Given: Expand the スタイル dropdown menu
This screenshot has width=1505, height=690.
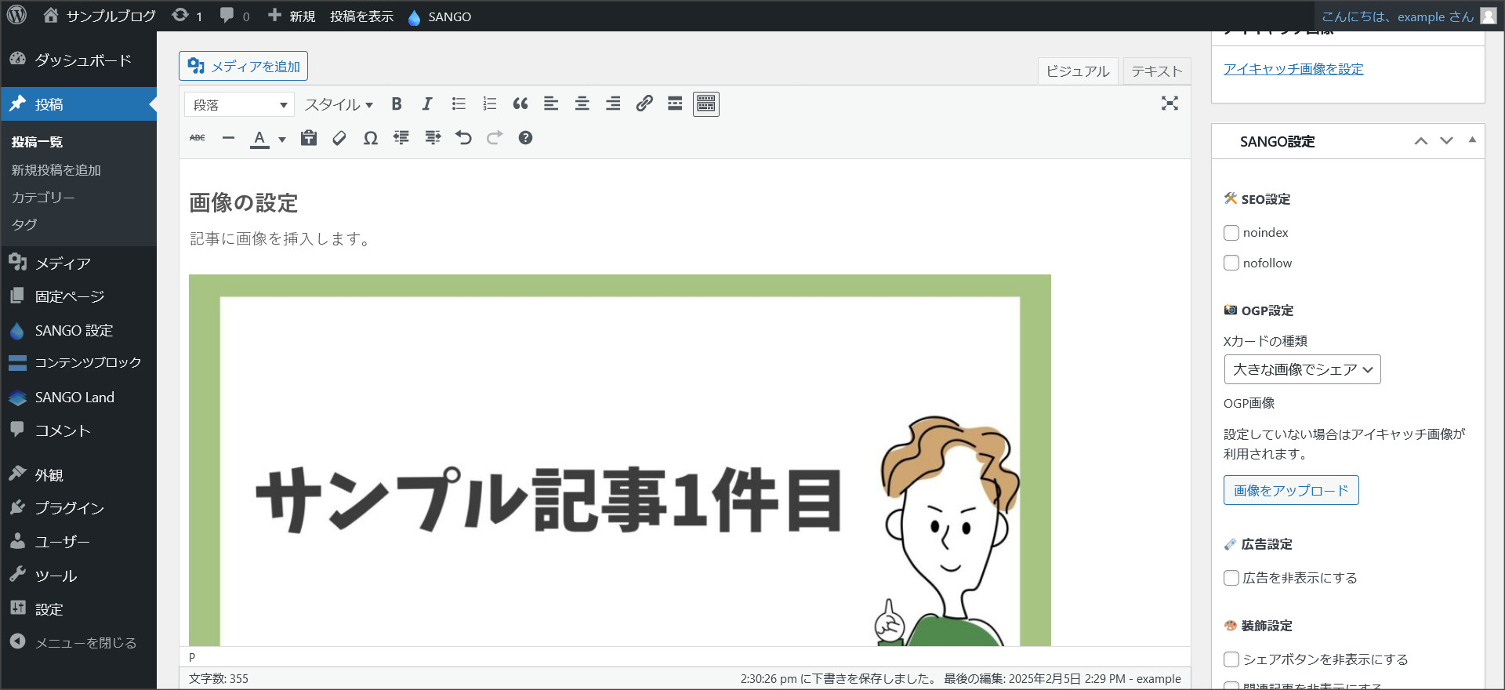Looking at the screenshot, I should click(339, 104).
